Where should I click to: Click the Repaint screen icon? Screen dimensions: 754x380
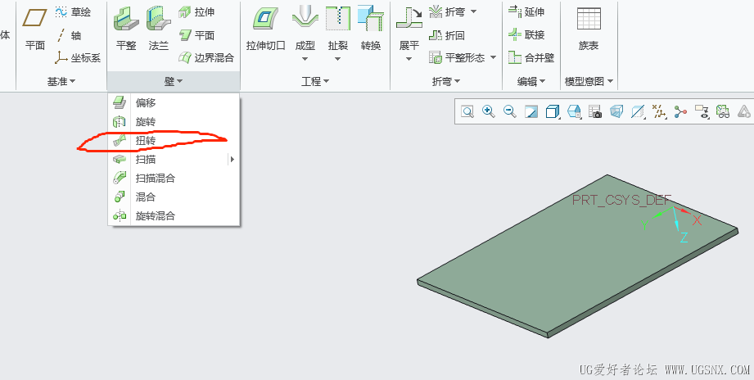click(531, 112)
